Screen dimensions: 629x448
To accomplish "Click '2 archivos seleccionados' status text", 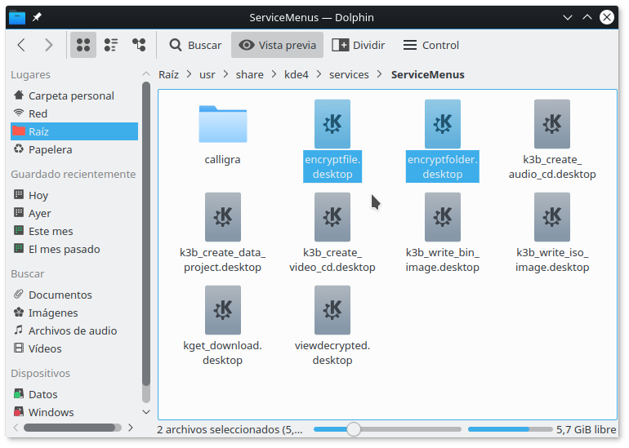I will tap(230, 429).
